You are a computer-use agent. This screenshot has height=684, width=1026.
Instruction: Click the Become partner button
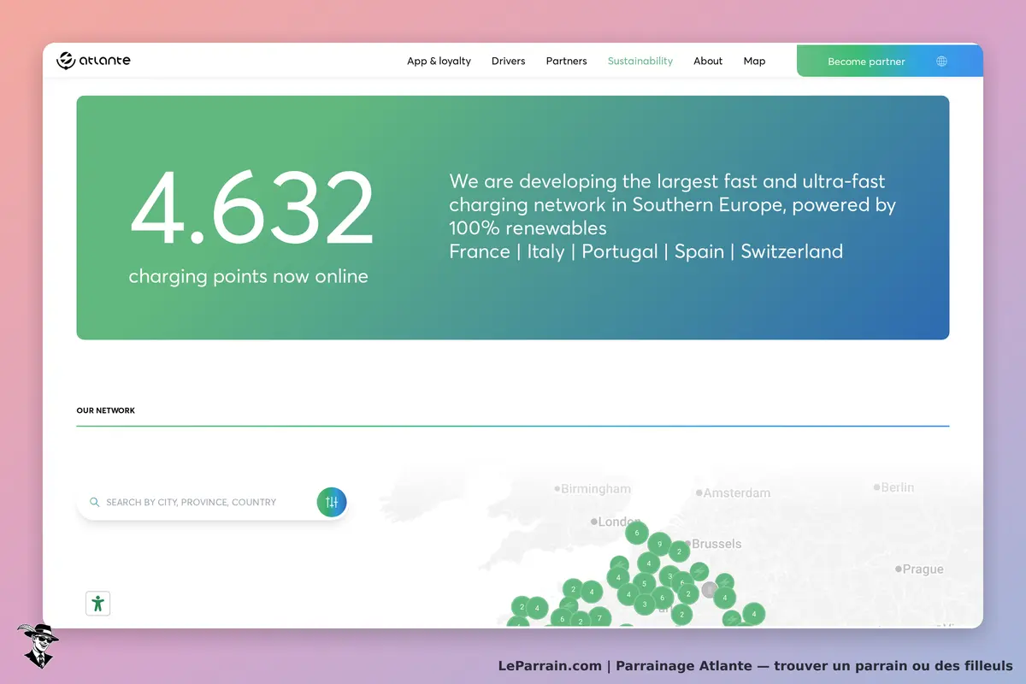coord(866,62)
